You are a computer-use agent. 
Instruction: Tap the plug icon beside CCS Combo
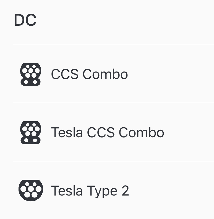coord(31,74)
